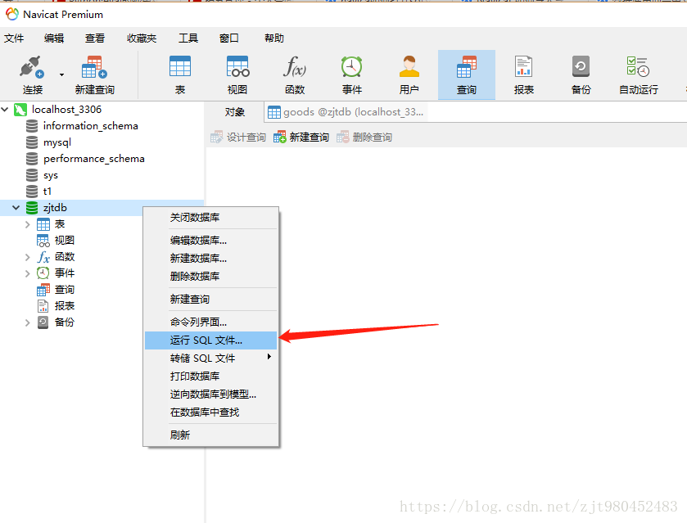Choose 运行 SQL 文件... from context menu
The width and height of the screenshot is (687, 523).
[x=210, y=340]
